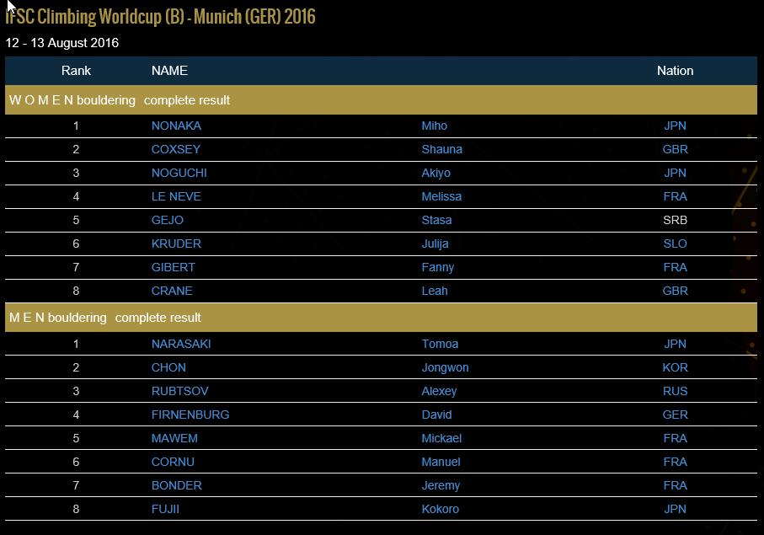Open the FIRNENBURG surname link

(x=190, y=415)
